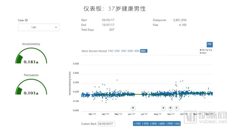Select the 10D recent period

[x=110, y=51]
